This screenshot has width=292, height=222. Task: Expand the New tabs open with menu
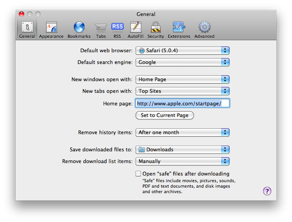click(182, 91)
